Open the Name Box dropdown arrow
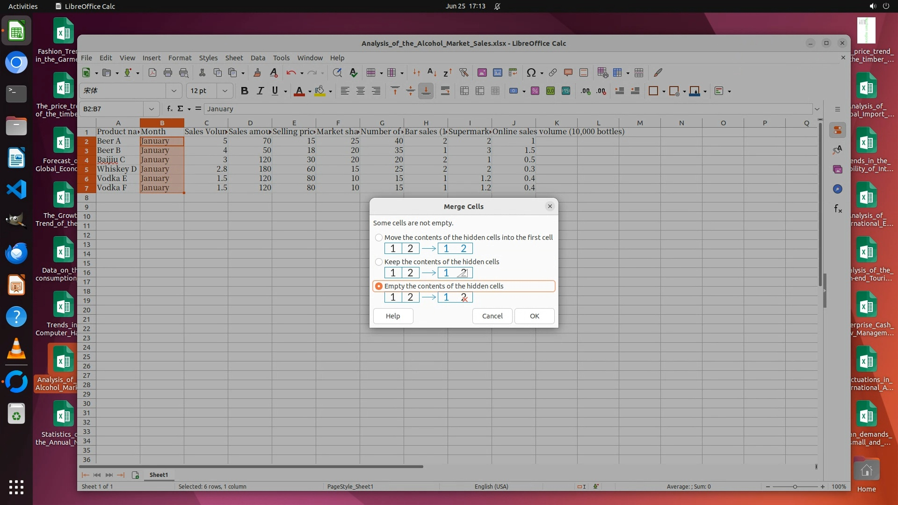The width and height of the screenshot is (898, 505). 151,109
